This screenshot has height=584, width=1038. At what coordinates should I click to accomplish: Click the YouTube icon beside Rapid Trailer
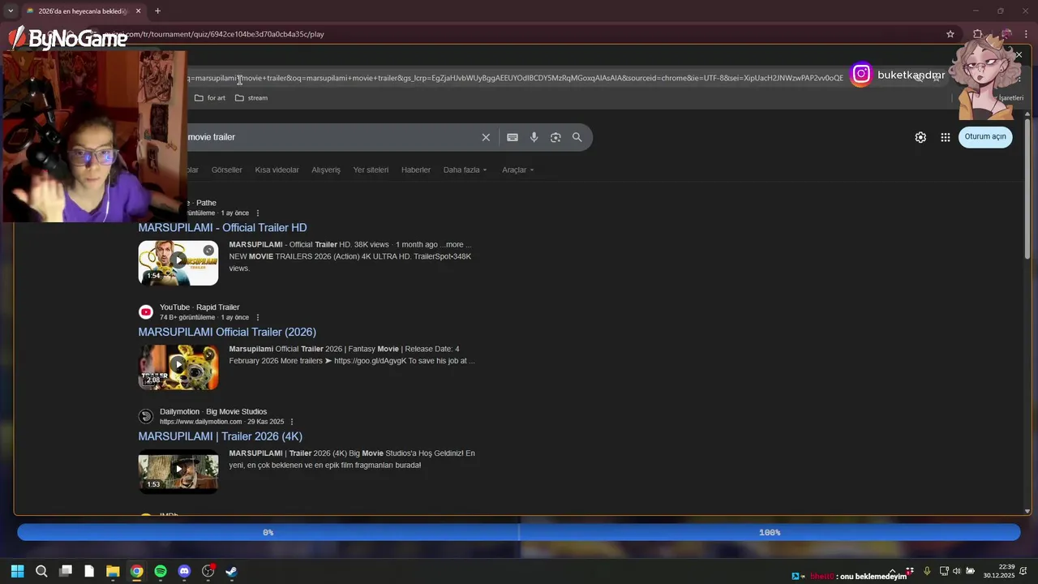[146, 312]
